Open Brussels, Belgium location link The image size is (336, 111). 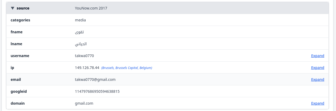(127, 68)
